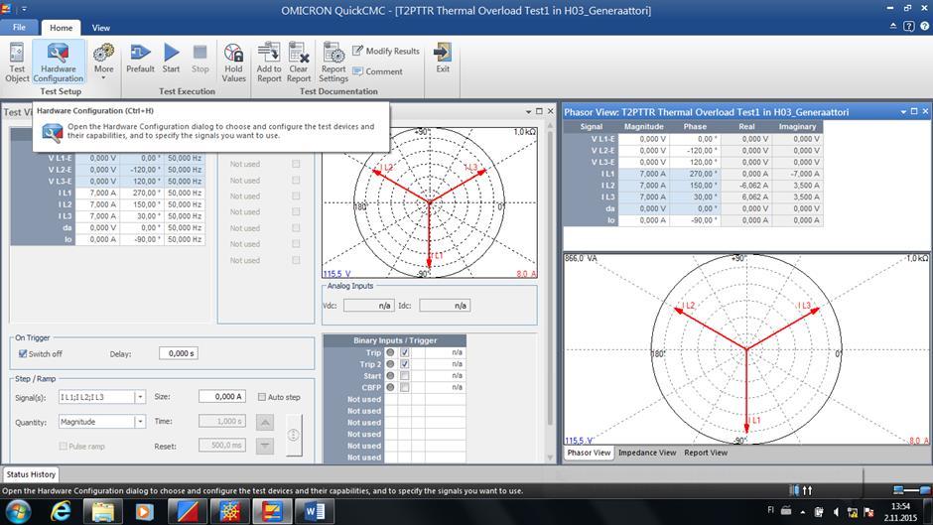The image size is (933, 525).
Task: Edit the On Trigger Delay field
Action: coord(179,353)
